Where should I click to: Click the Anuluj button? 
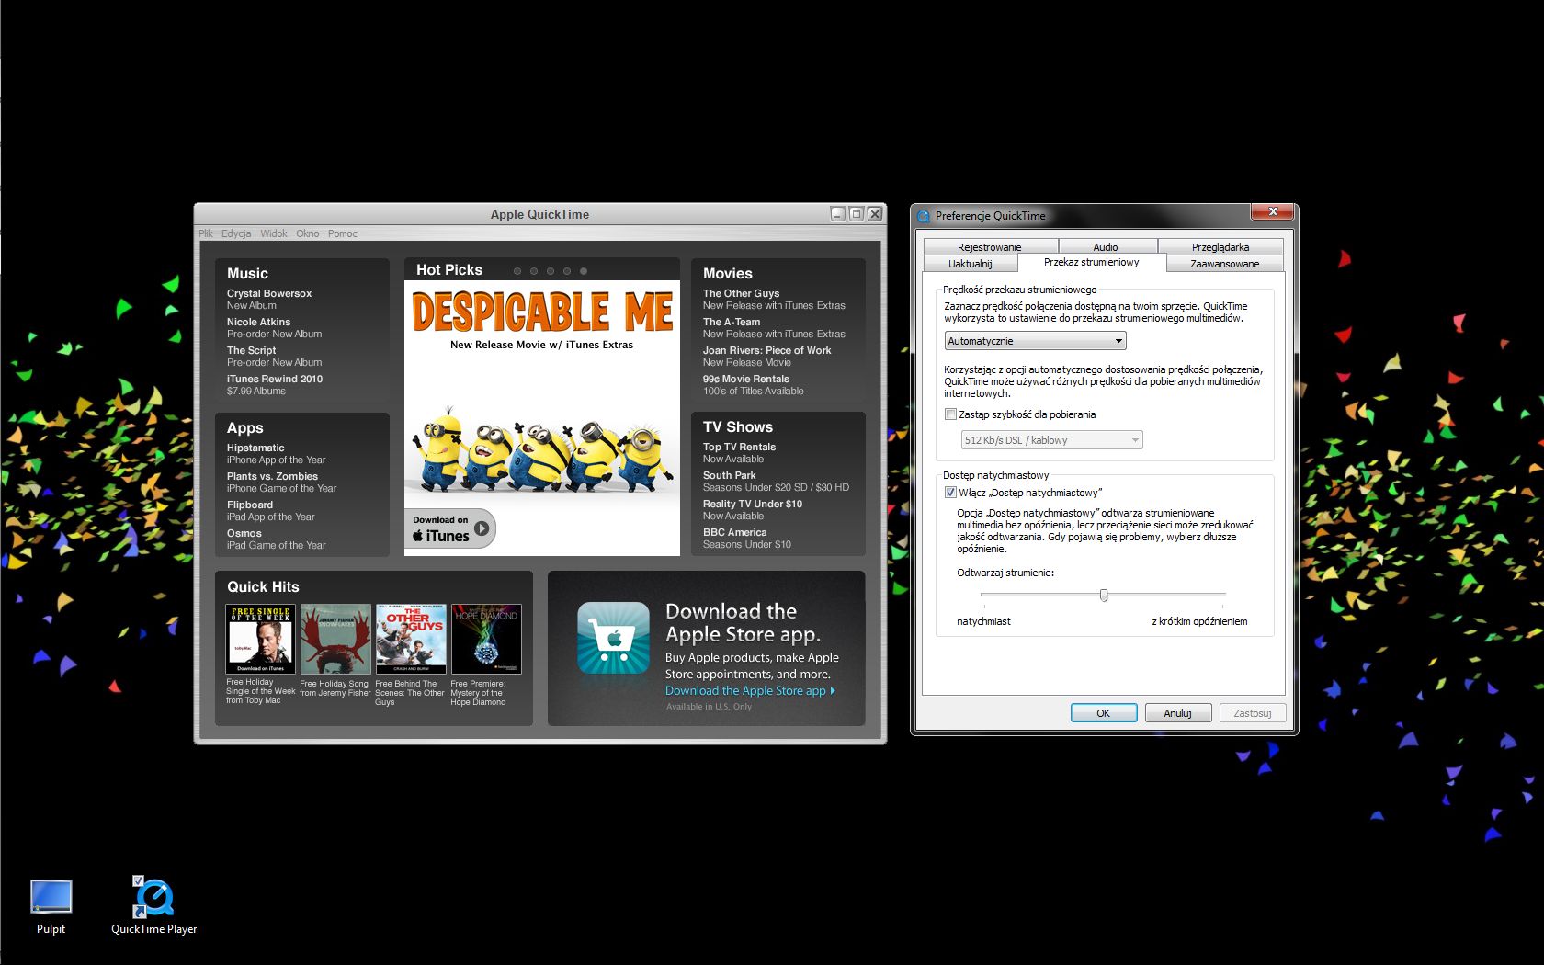(x=1178, y=713)
